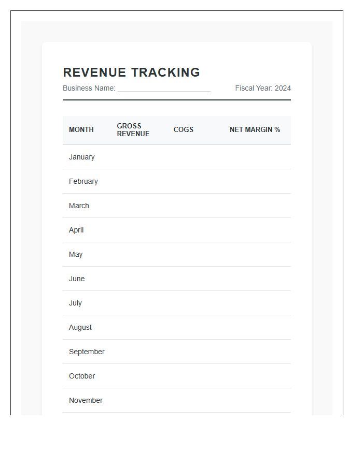Image resolution: width=363 pixels, height=466 pixels.
Task: Select the October row label
Action: (82, 376)
